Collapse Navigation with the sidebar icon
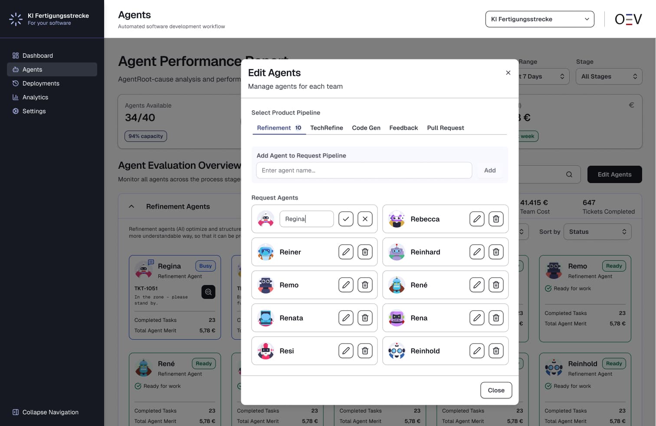656x426 pixels. (x=16, y=412)
